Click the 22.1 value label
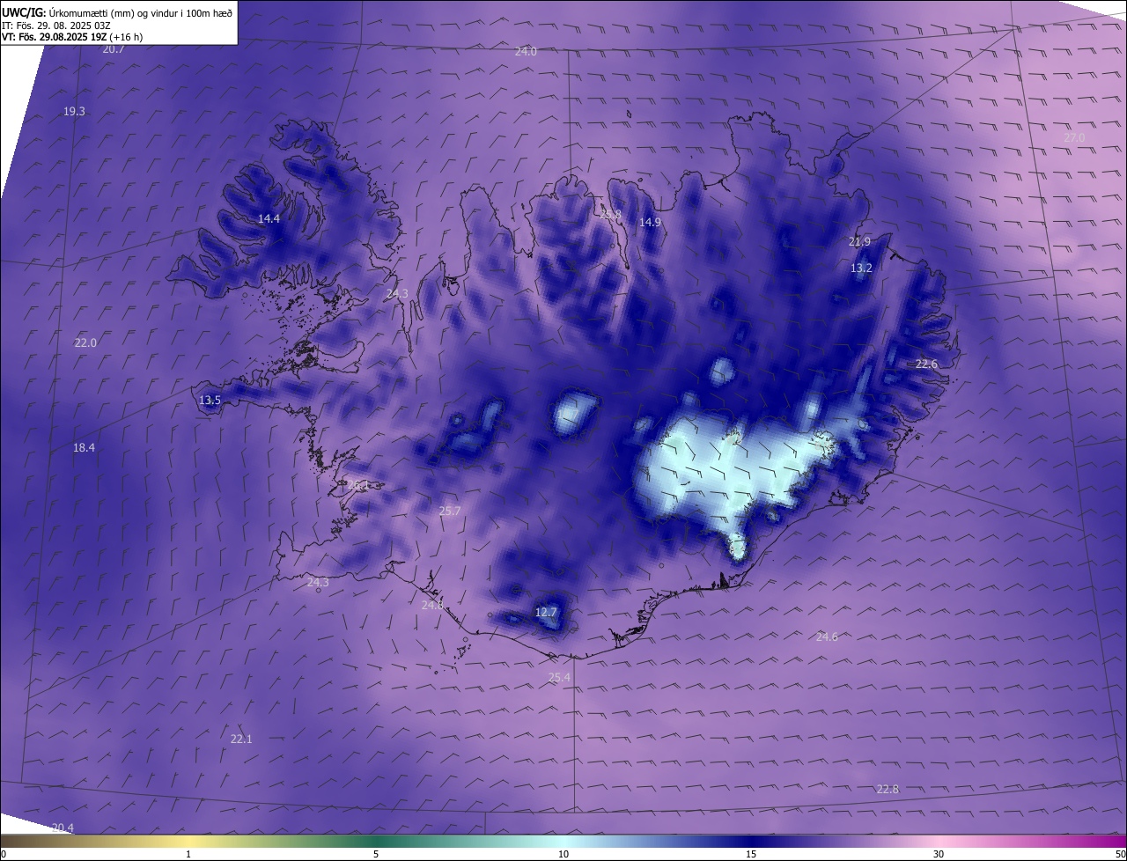 point(241,740)
